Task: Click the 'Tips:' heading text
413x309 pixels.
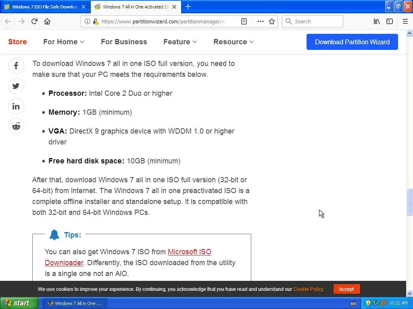Action: 73,235
